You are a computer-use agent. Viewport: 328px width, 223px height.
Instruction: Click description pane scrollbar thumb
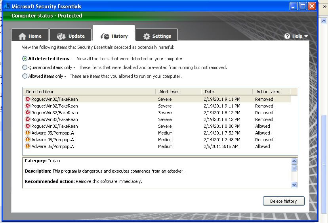coord(294,168)
